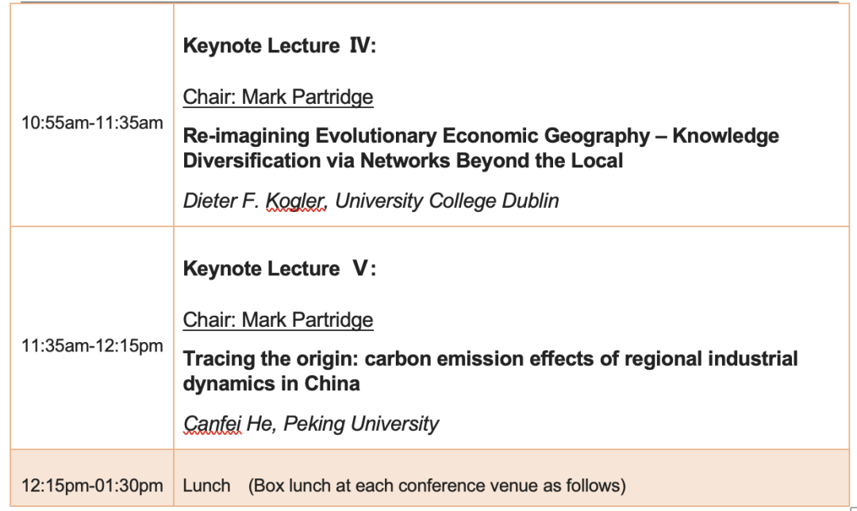This screenshot has height=511, width=857.
Task: Click on Peking University text
Action: (x=361, y=424)
